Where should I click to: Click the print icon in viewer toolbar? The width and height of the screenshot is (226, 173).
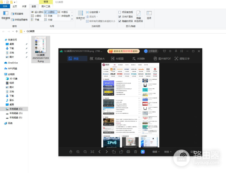[128, 152]
